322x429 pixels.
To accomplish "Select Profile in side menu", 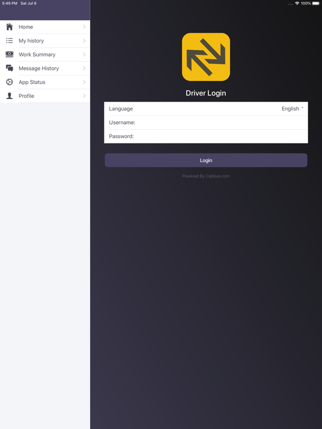I will pyautogui.click(x=45, y=96).
